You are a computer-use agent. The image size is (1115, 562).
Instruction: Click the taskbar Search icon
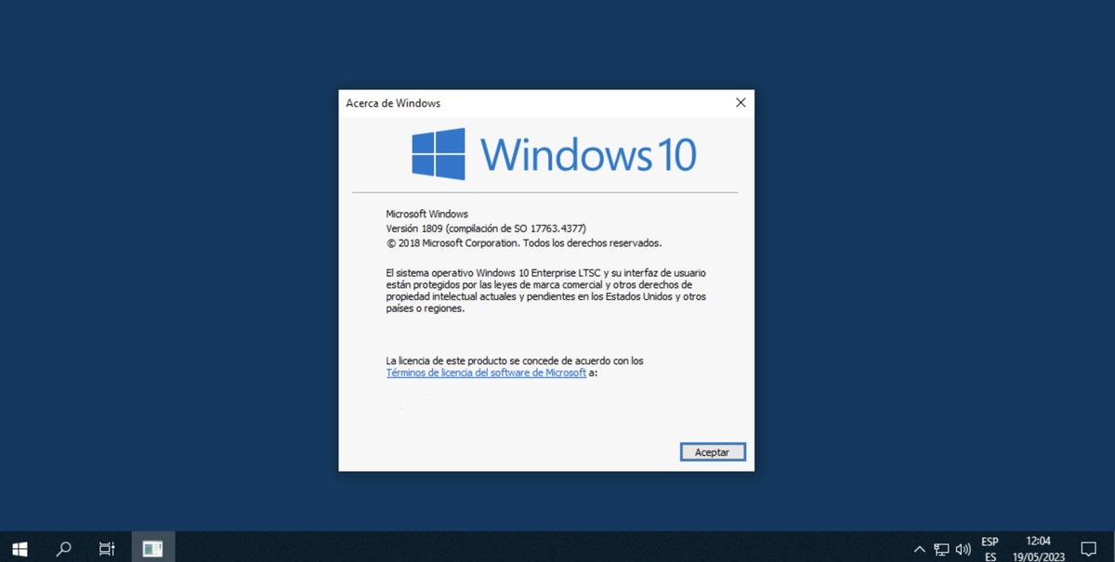point(62,547)
